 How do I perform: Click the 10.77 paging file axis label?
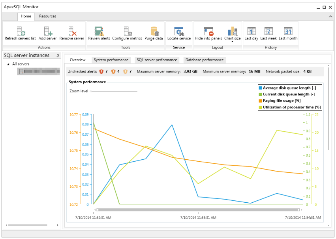(74, 115)
